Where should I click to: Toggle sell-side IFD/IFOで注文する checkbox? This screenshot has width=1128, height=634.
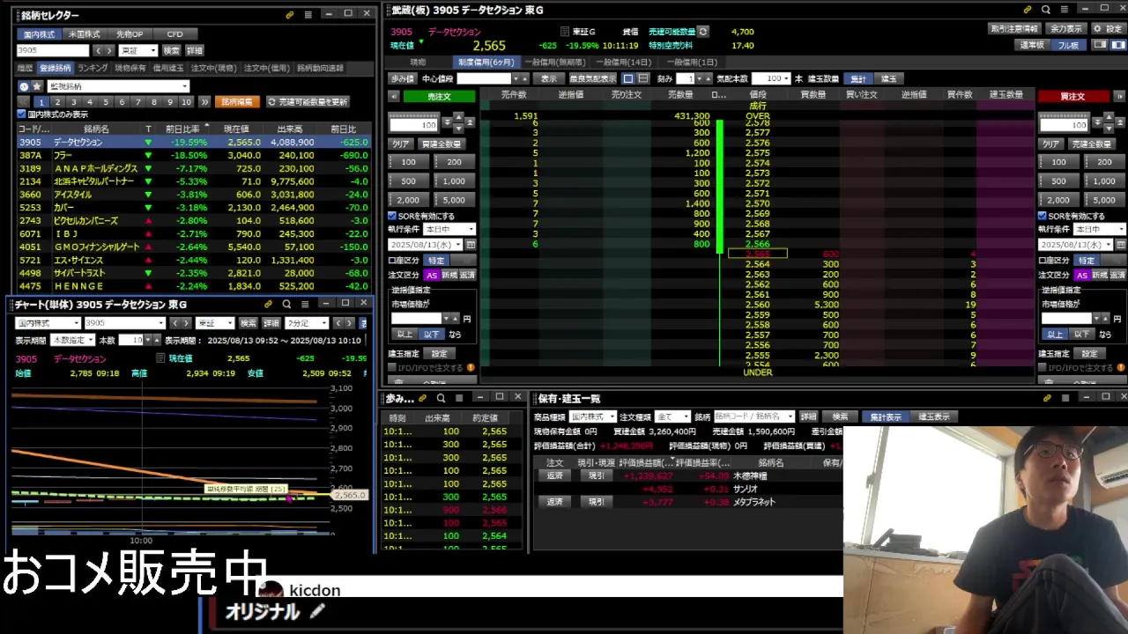[392, 367]
